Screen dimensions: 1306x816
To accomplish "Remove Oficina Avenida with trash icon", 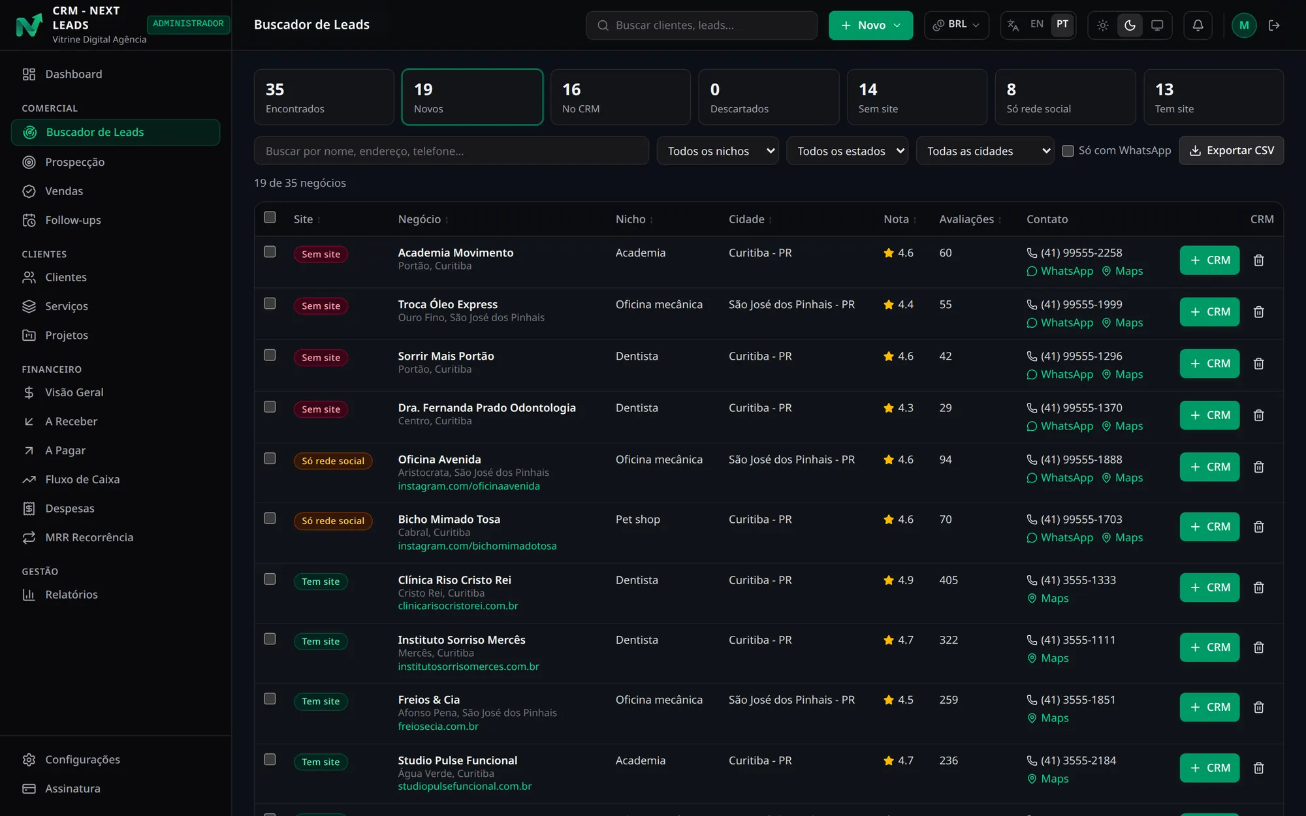I will tap(1258, 467).
